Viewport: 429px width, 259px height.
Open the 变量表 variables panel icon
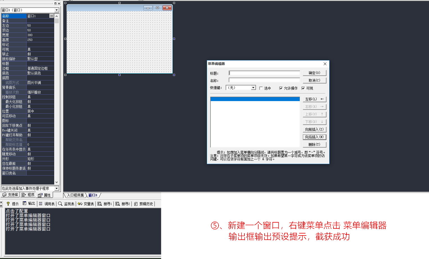(x=80, y=204)
